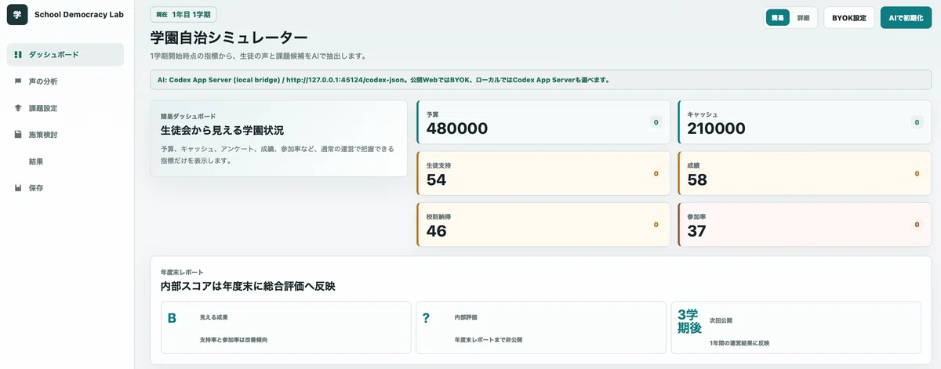The height and width of the screenshot is (369, 941).
Task: Click the 0 change badge on 成績 card
Action: (917, 173)
